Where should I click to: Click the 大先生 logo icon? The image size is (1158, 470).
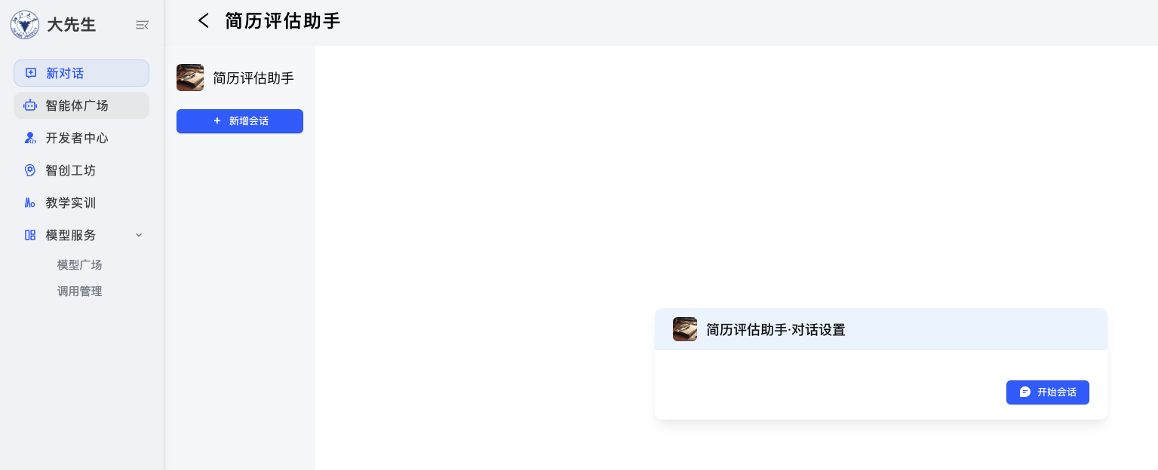(25, 25)
